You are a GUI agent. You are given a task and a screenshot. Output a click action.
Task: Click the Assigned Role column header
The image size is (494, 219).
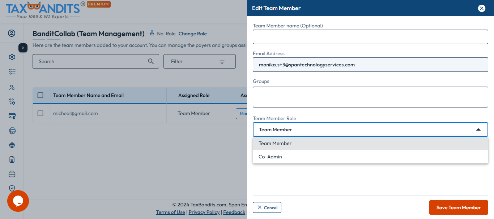(x=194, y=95)
